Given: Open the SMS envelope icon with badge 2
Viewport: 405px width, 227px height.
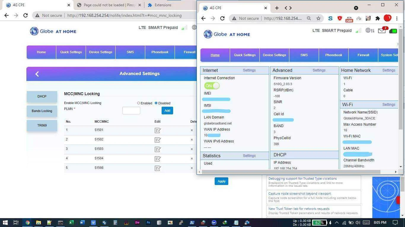Looking at the screenshot, I should (x=382, y=30).
